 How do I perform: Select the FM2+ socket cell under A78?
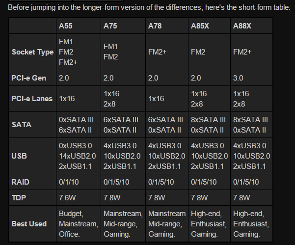point(167,52)
